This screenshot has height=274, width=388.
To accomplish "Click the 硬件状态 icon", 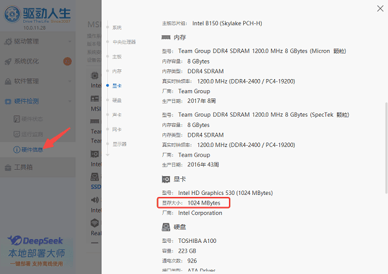I will coord(17,119).
